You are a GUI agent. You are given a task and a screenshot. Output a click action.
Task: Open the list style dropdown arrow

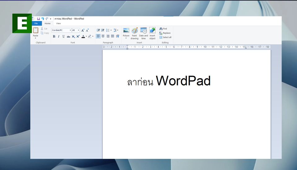point(111,30)
